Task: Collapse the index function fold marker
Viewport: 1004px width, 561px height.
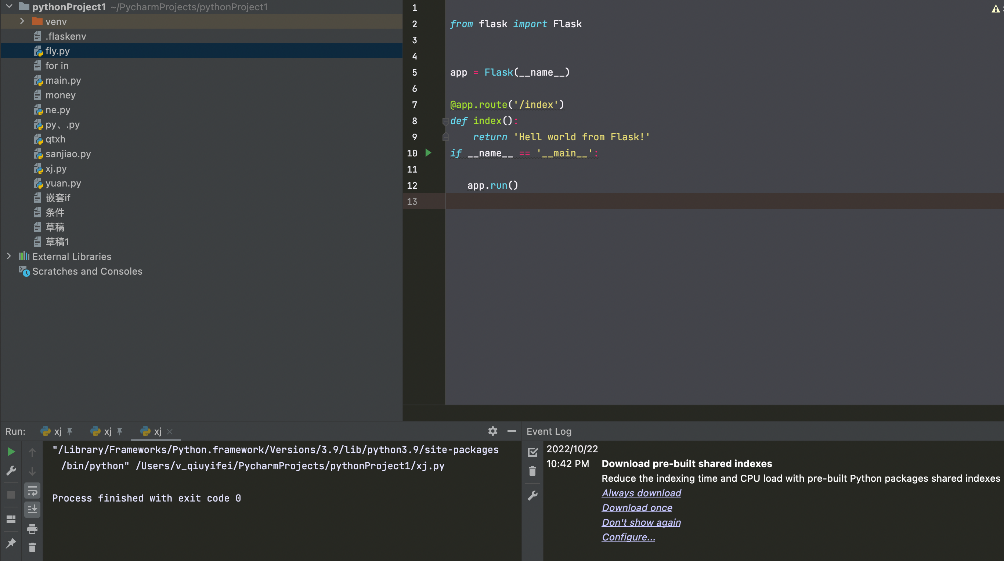Action: 445,121
